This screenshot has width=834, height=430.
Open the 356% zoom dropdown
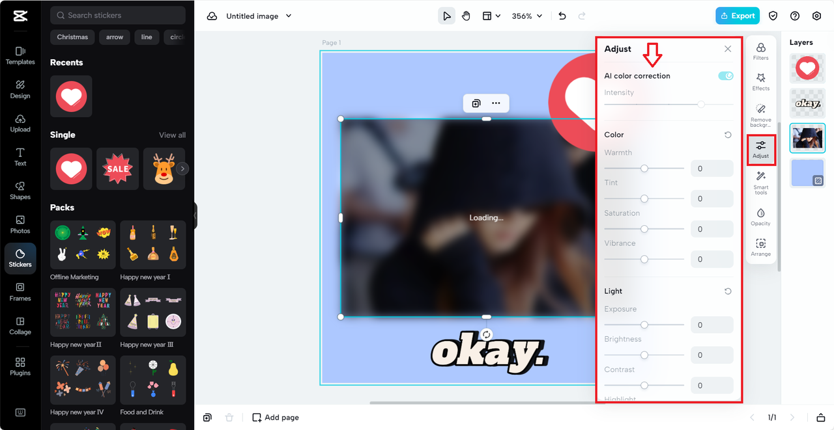tap(527, 16)
